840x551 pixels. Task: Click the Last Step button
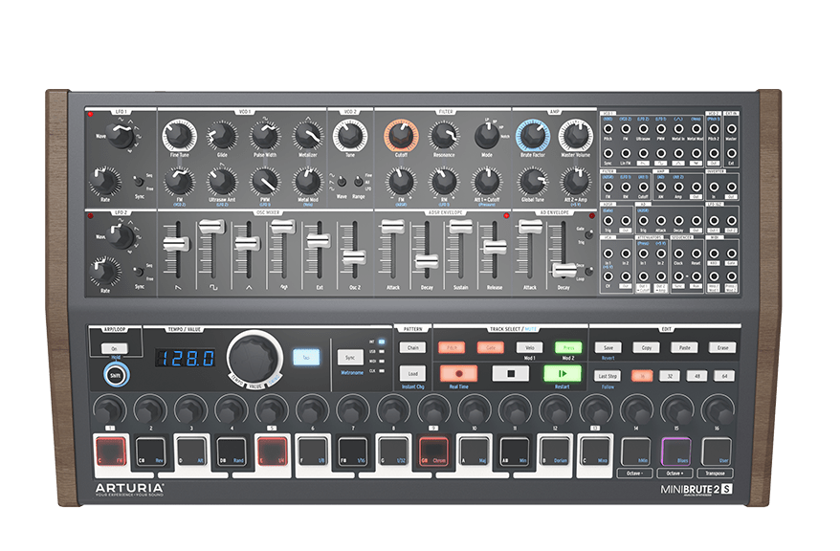pyautogui.click(x=608, y=376)
